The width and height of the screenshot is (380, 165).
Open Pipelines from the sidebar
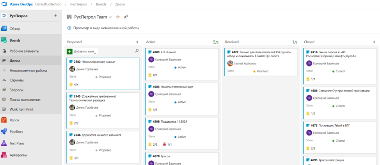[17, 132]
